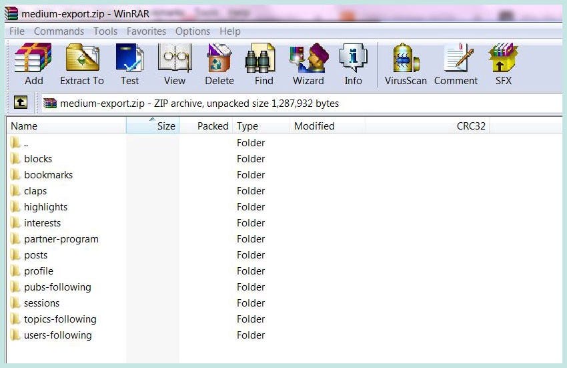Click the "users-following" folder name
567x368 pixels.
pos(58,335)
